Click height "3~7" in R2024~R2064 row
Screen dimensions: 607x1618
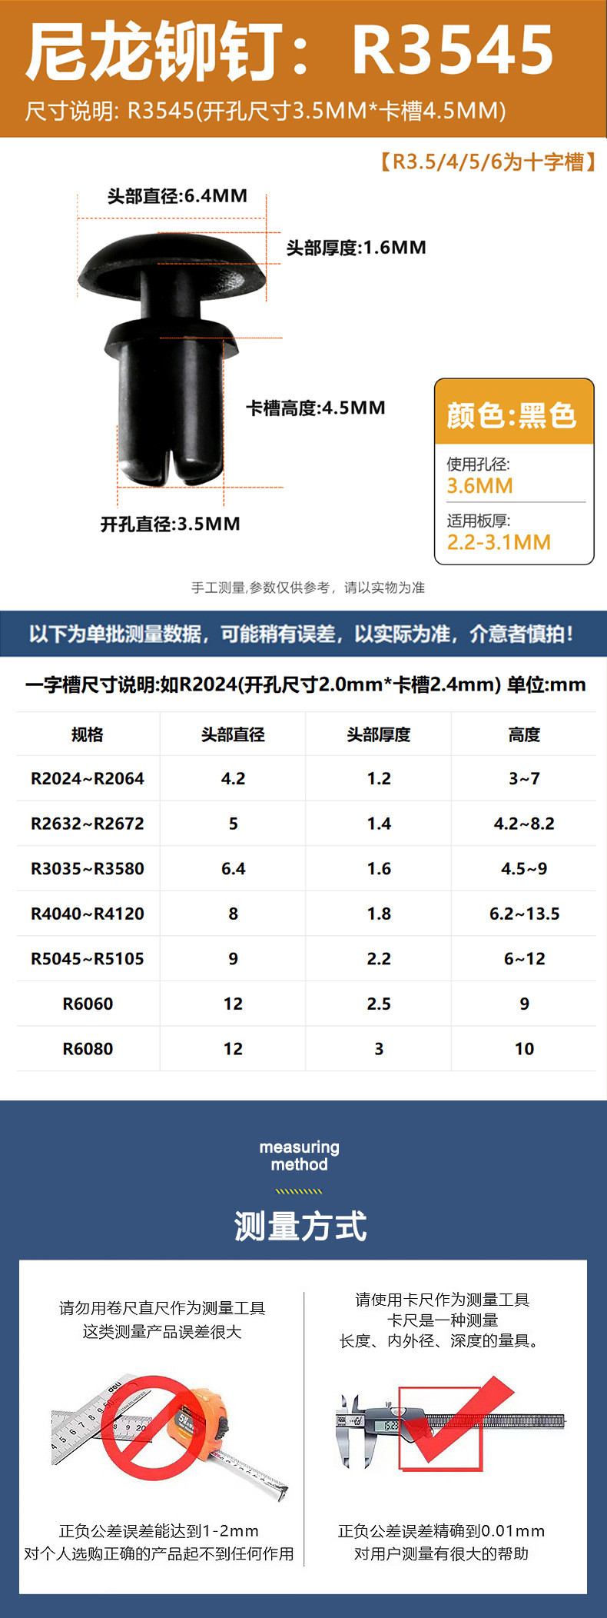pyautogui.click(x=524, y=778)
